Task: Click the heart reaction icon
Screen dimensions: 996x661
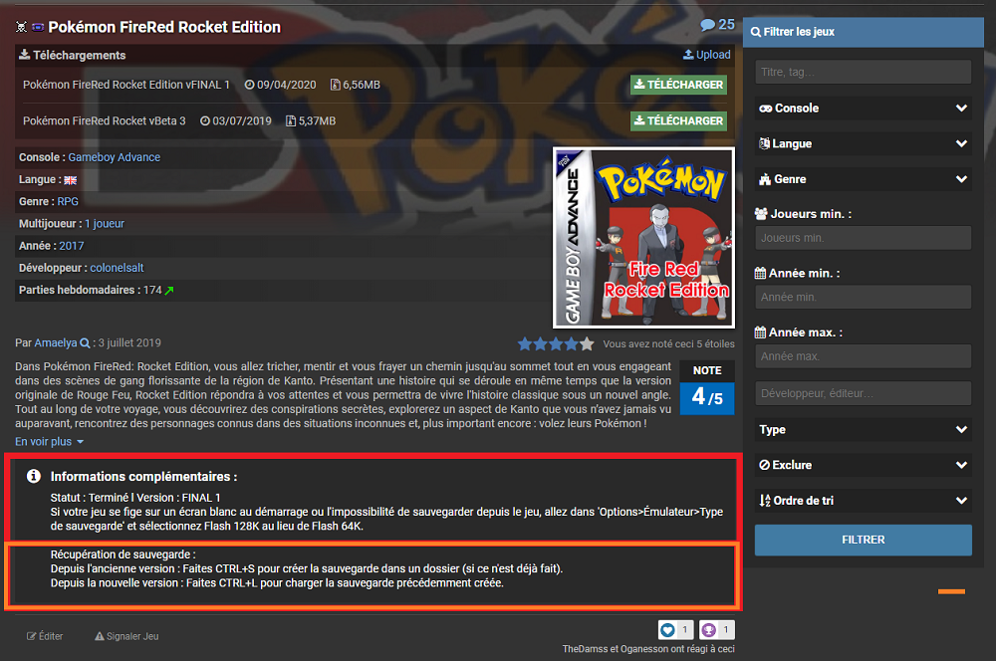Action: [x=667, y=630]
